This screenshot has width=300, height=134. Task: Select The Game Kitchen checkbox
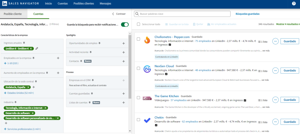tap(139, 98)
